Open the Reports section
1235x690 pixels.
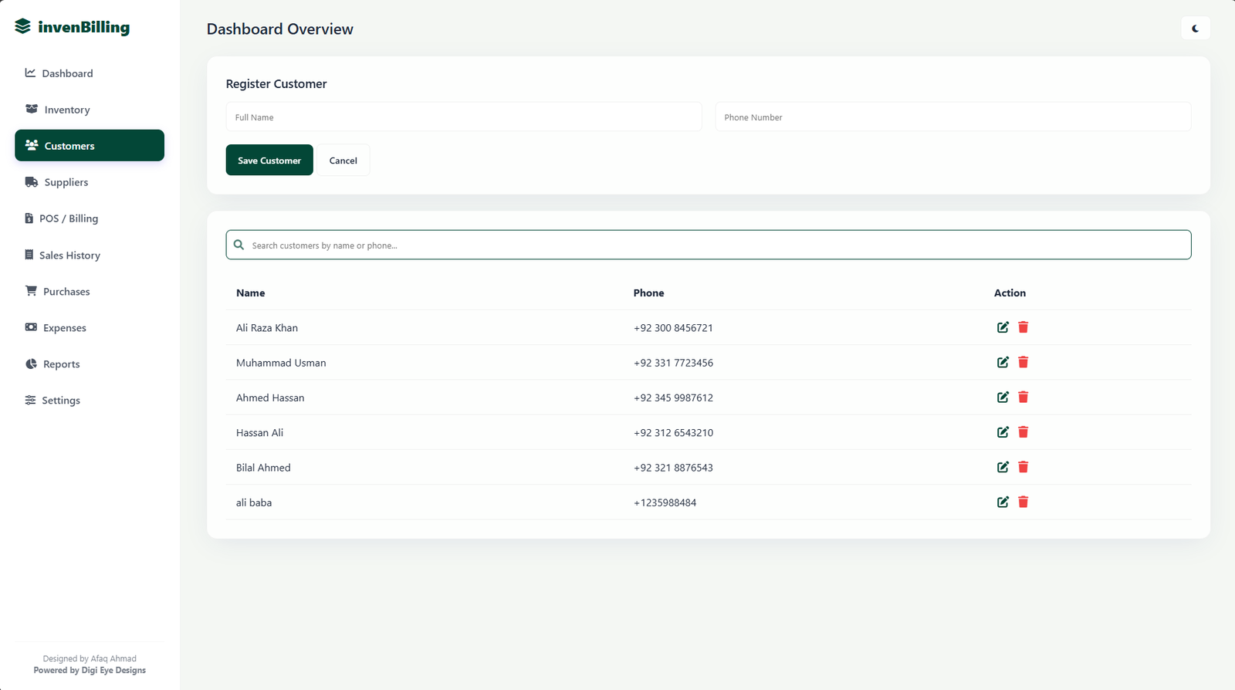(61, 364)
